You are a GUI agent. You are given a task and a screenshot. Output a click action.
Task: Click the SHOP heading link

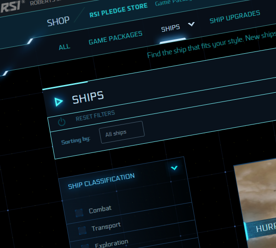(x=58, y=22)
